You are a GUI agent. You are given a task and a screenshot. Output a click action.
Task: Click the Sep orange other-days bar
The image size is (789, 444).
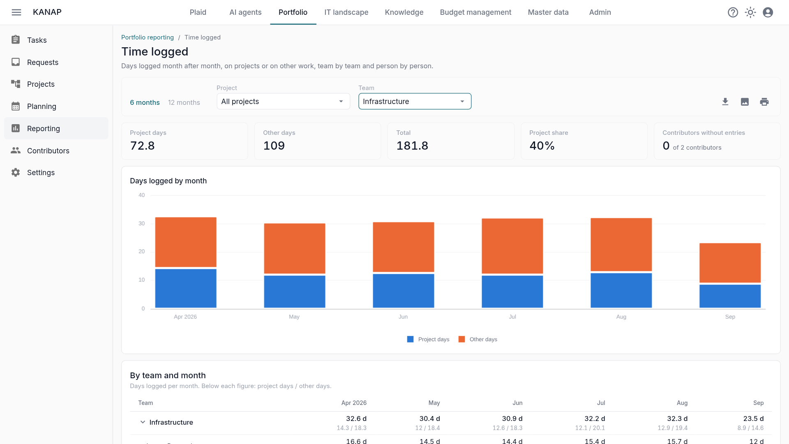730,263
